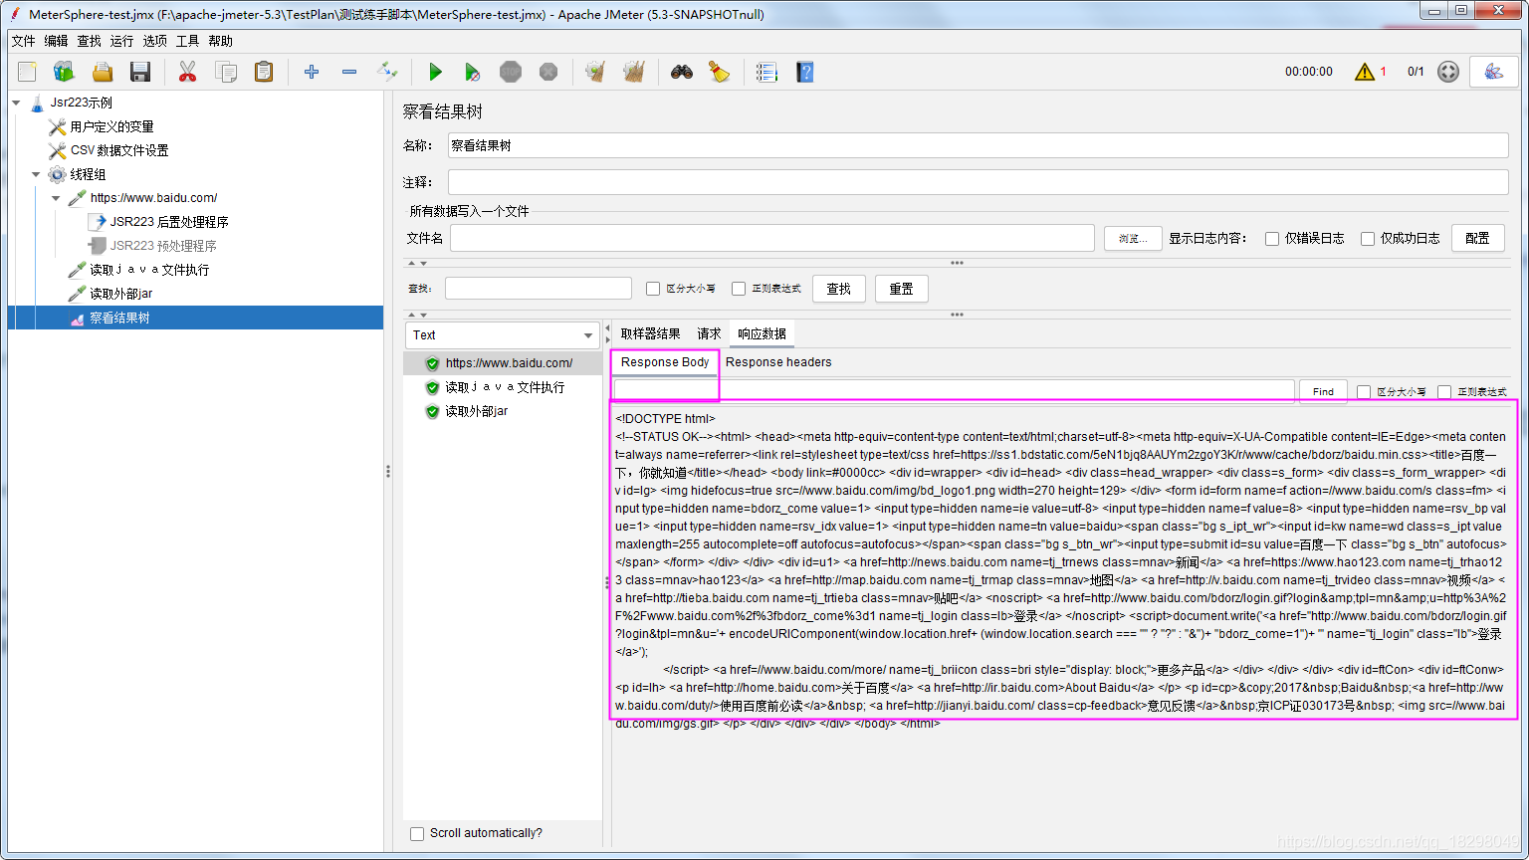Click the 名称 name input field
Image resolution: width=1529 pixels, height=860 pixels.
tap(978, 145)
